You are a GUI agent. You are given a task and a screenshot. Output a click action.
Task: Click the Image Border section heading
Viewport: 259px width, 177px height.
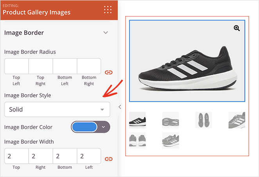tap(24, 33)
